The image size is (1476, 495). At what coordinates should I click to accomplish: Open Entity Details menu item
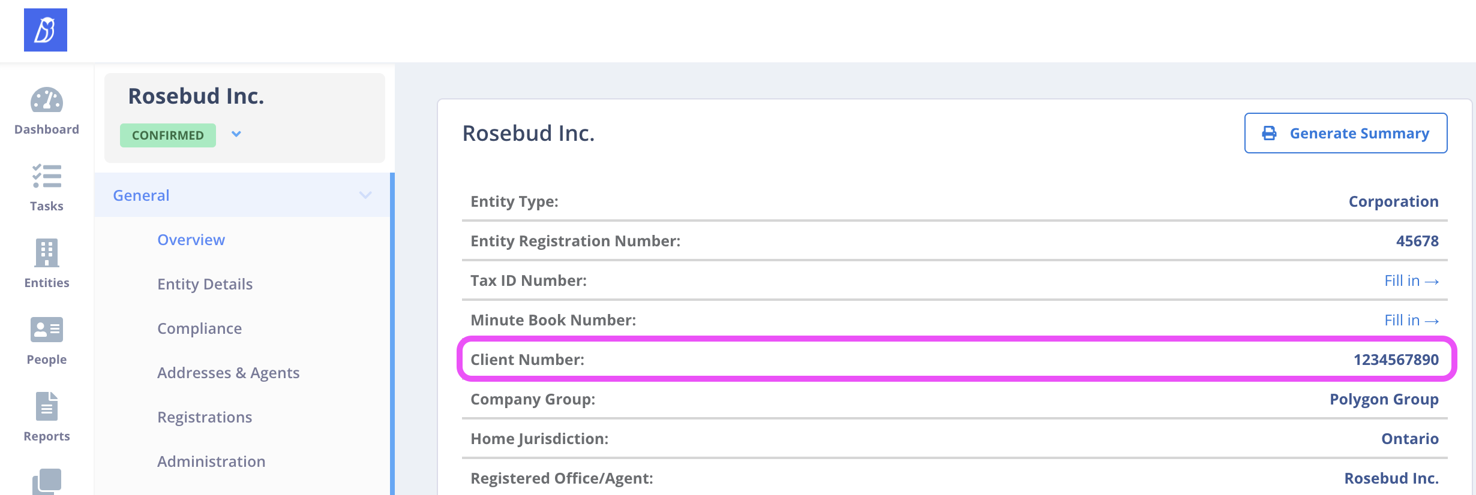(x=205, y=284)
